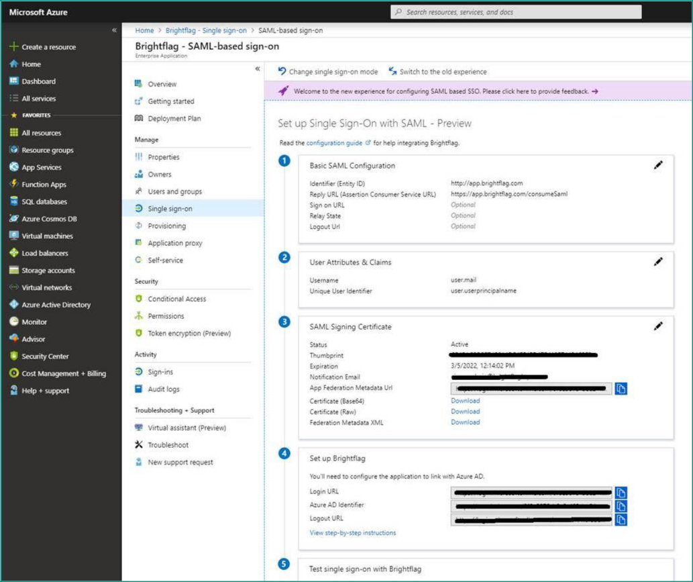Open Owners under Manage
This screenshot has height=582, width=693.
tap(160, 175)
